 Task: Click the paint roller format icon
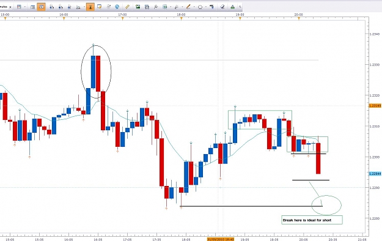point(211,7)
